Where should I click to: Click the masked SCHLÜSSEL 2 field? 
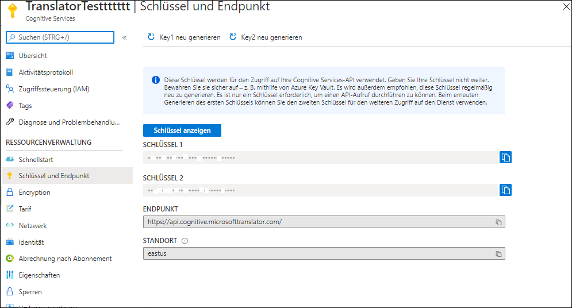(320, 190)
